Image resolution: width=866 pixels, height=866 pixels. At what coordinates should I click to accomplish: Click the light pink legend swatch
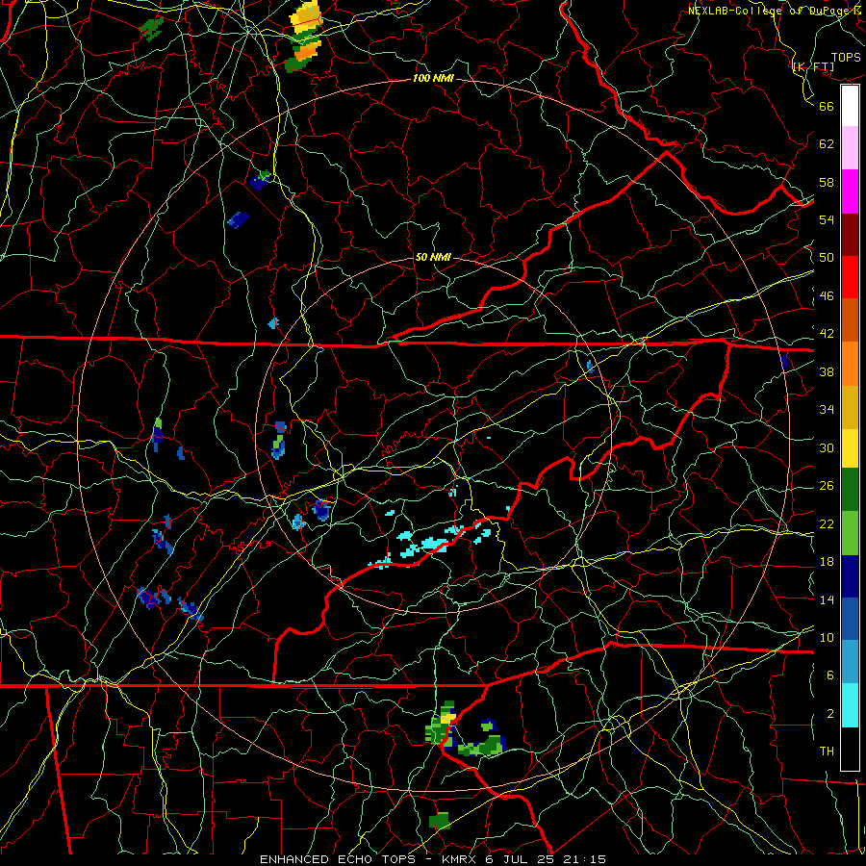[x=850, y=147]
